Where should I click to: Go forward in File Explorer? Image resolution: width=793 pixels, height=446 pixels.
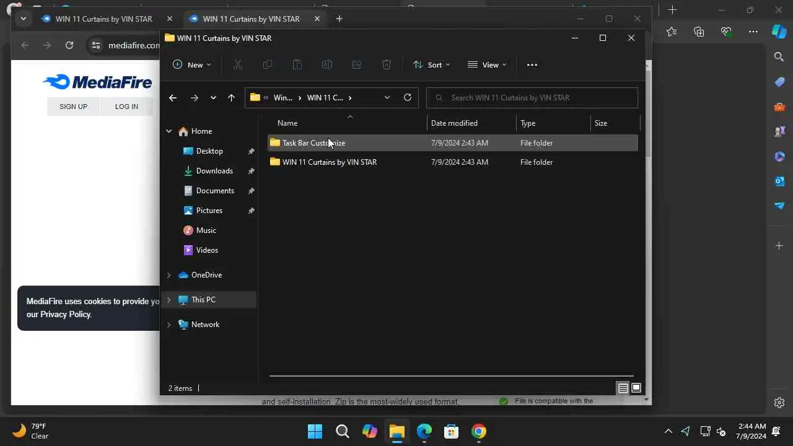click(195, 97)
